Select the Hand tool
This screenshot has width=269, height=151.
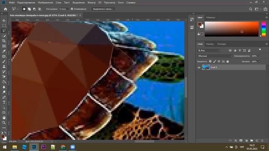[4, 117]
